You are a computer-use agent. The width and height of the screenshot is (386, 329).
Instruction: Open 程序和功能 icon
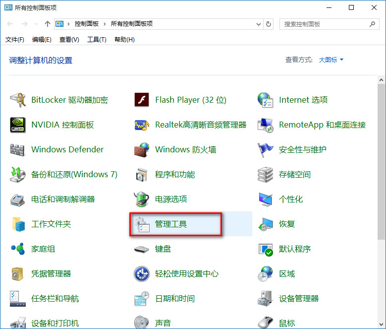pos(142,175)
